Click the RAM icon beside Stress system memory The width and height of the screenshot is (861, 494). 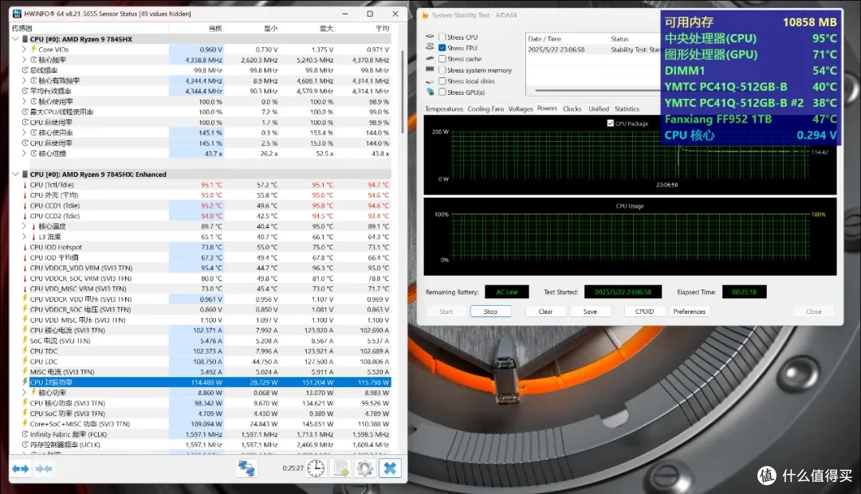[x=430, y=69]
